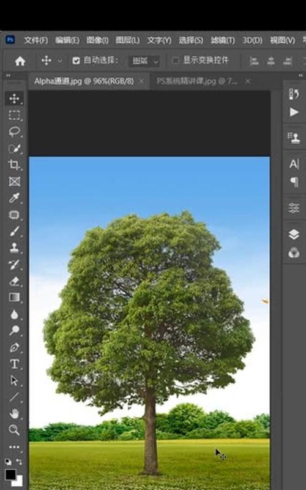Select the Pen tool

14,347
